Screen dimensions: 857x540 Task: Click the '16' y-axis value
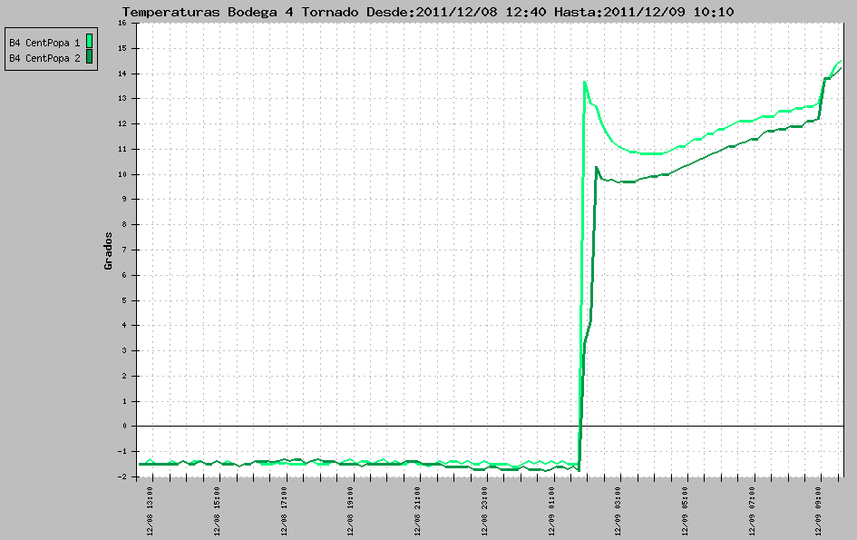coord(122,23)
